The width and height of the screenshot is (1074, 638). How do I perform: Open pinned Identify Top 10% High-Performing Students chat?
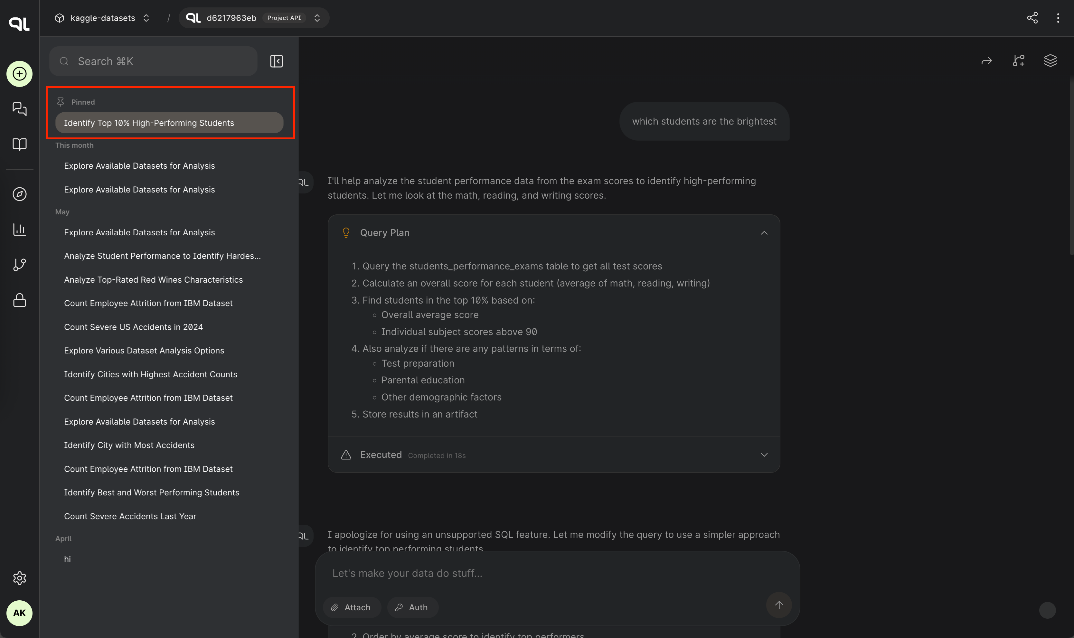(x=169, y=123)
